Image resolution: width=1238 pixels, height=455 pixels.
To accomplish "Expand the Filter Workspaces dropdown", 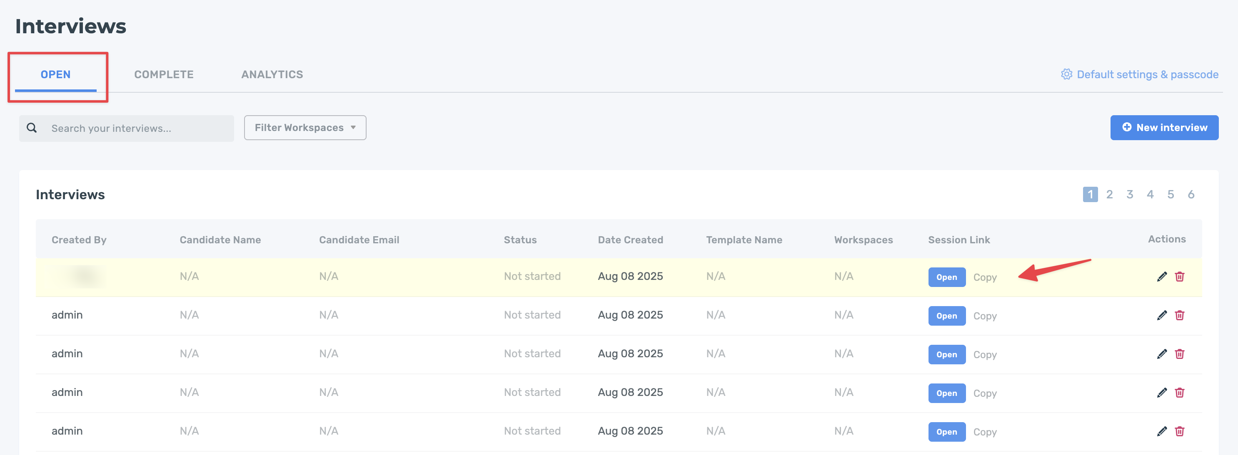I will (305, 128).
